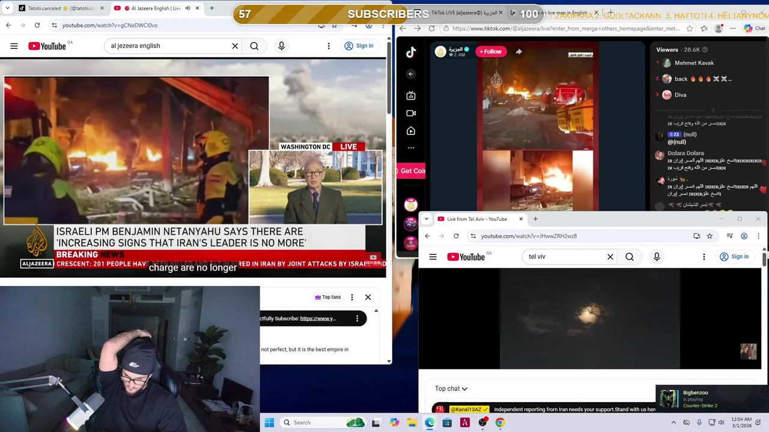Select viewer Diva in ranking list
The image size is (769, 432).
[x=680, y=95]
